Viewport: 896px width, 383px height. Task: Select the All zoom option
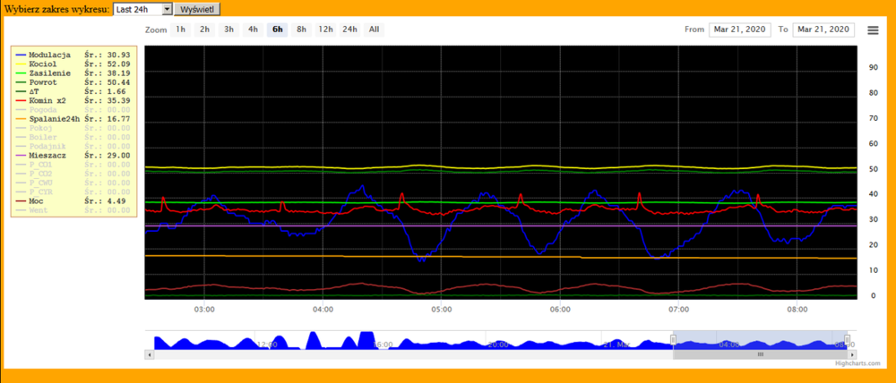coord(374,30)
